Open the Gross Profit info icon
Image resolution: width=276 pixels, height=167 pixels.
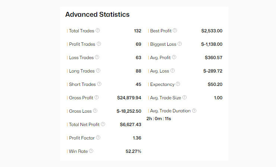pos(97,97)
